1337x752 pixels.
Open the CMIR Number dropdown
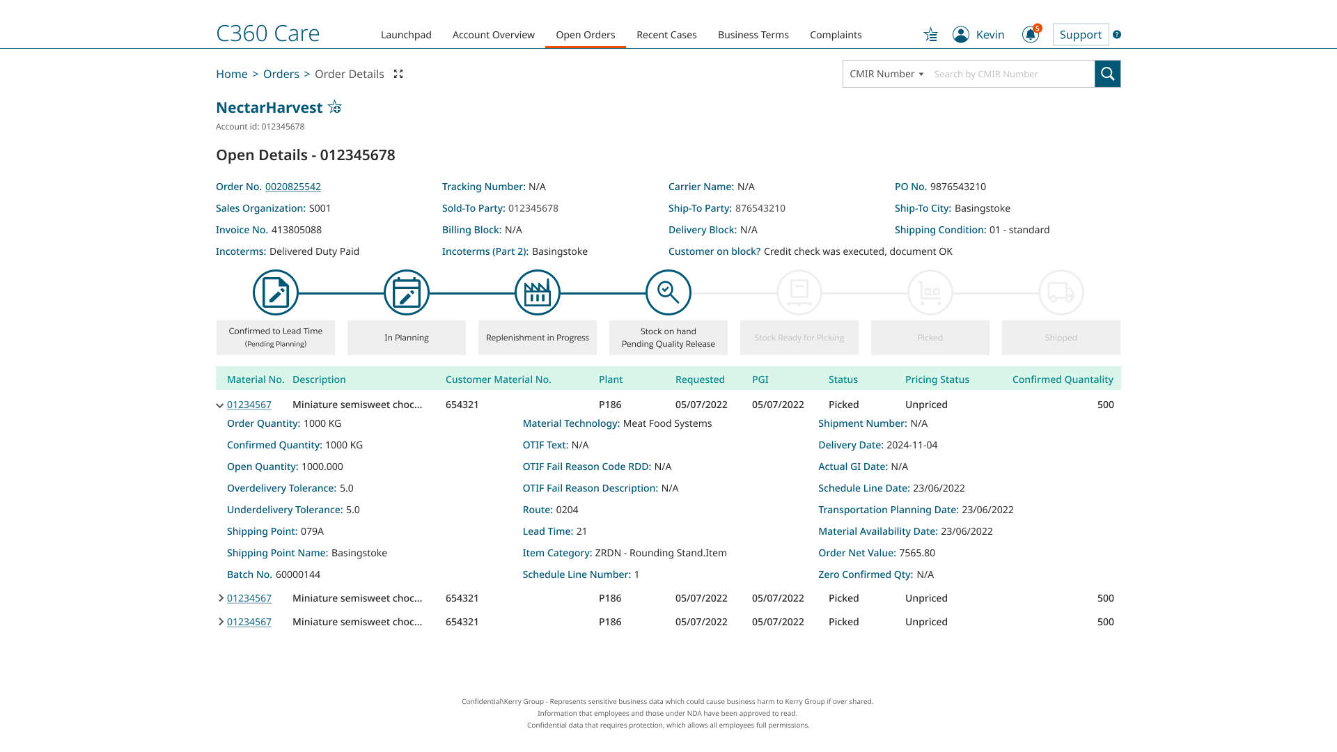point(886,74)
